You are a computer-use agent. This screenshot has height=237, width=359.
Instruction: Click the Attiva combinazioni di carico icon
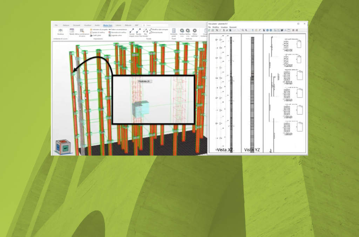coord(82,31)
